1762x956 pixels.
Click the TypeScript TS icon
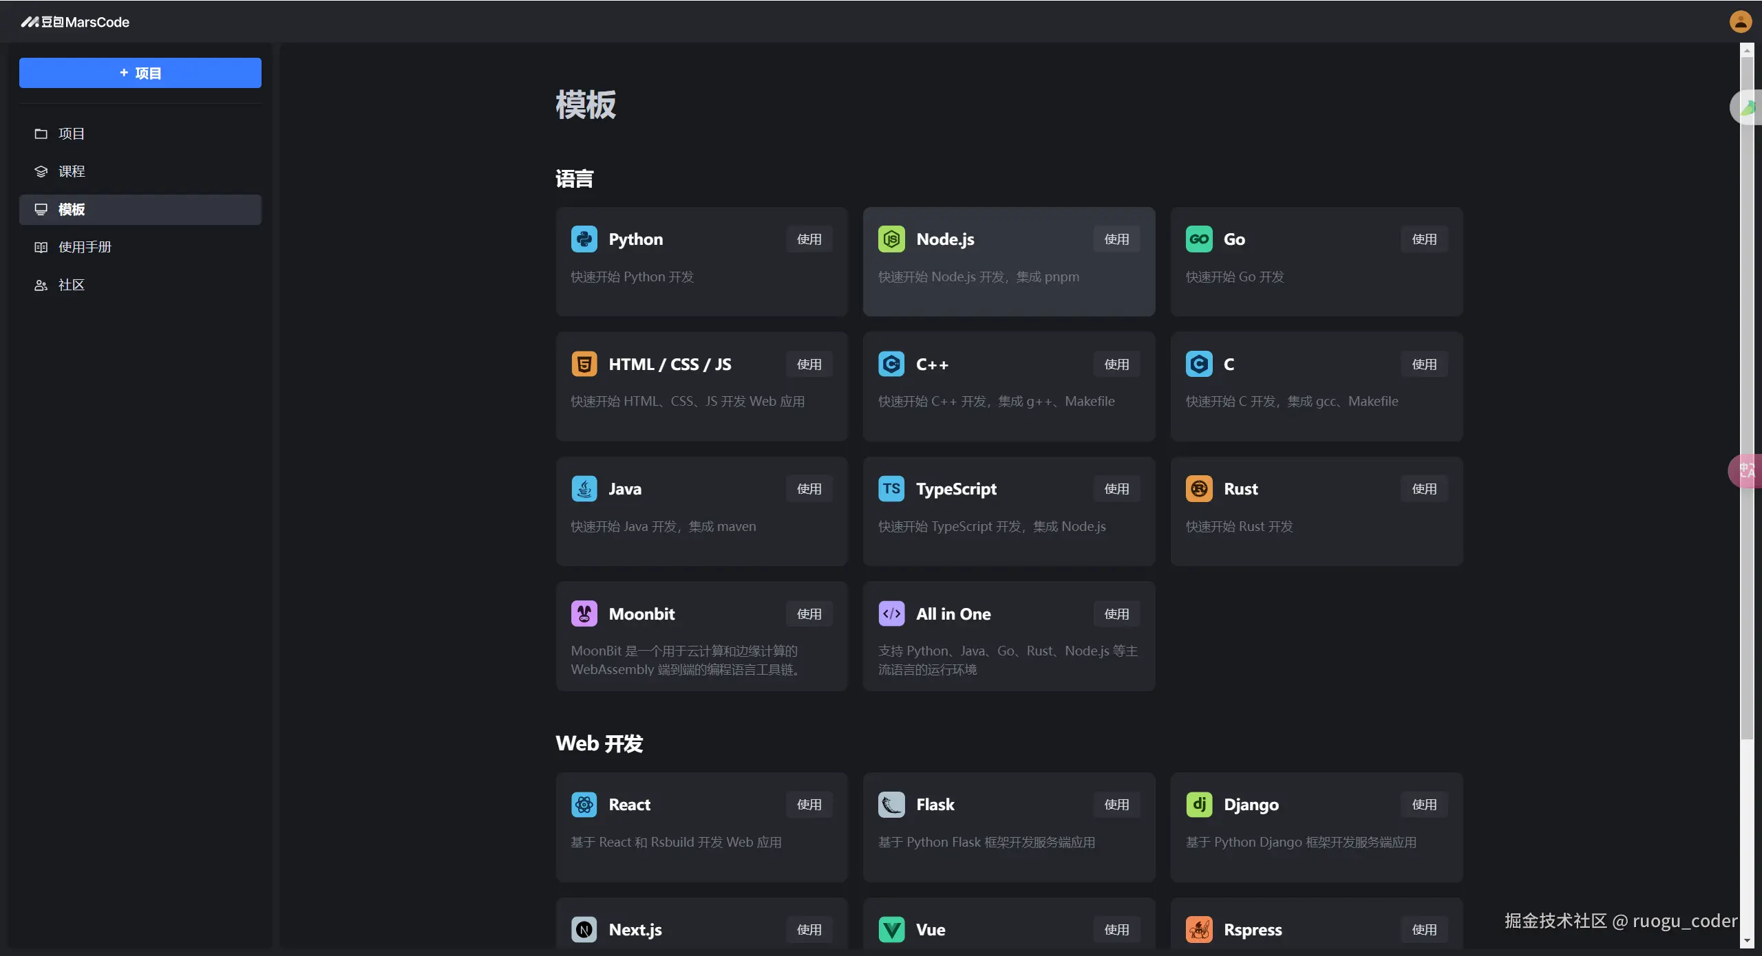click(891, 489)
